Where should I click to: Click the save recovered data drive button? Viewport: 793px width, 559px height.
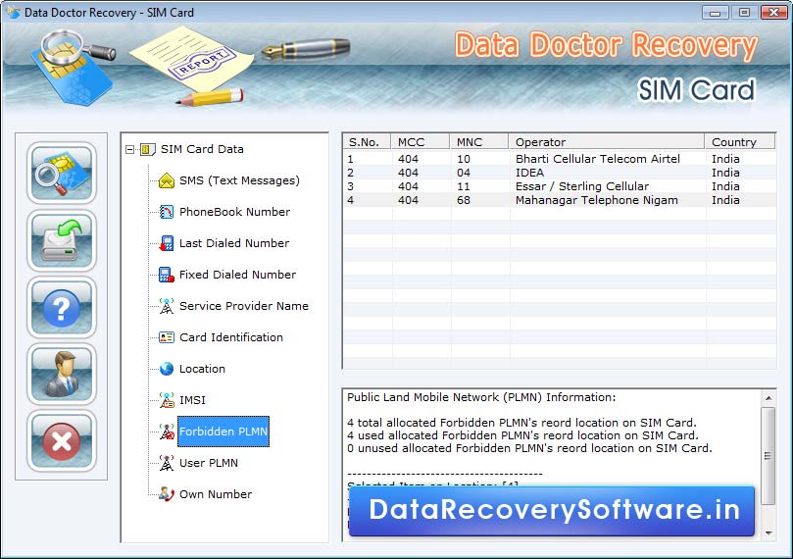(62, 240)
